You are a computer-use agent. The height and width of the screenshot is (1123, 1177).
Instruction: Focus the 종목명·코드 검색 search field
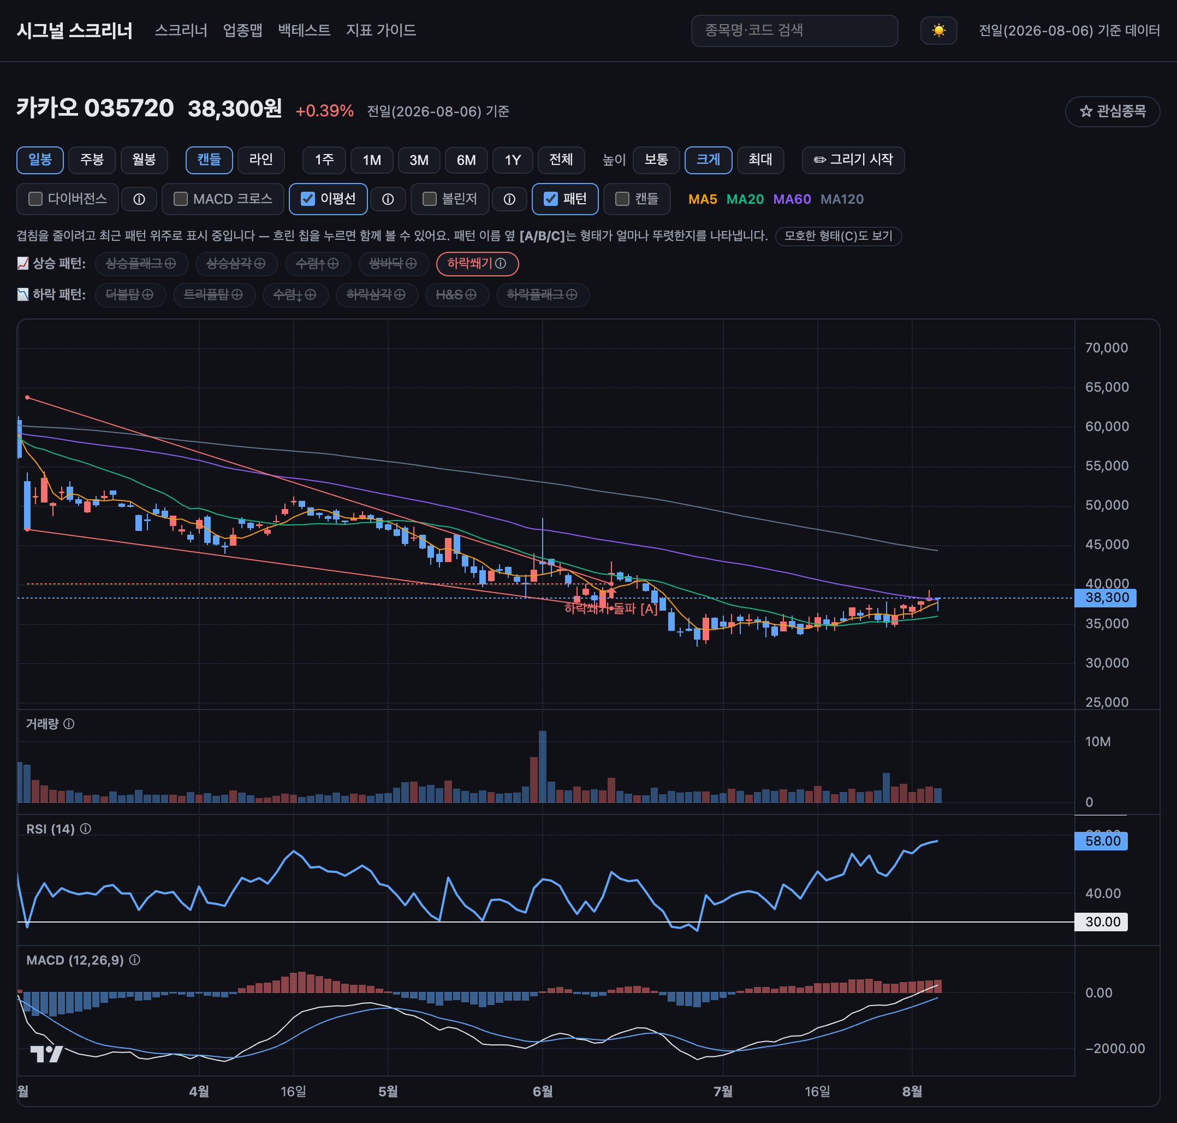click(795, 31)
